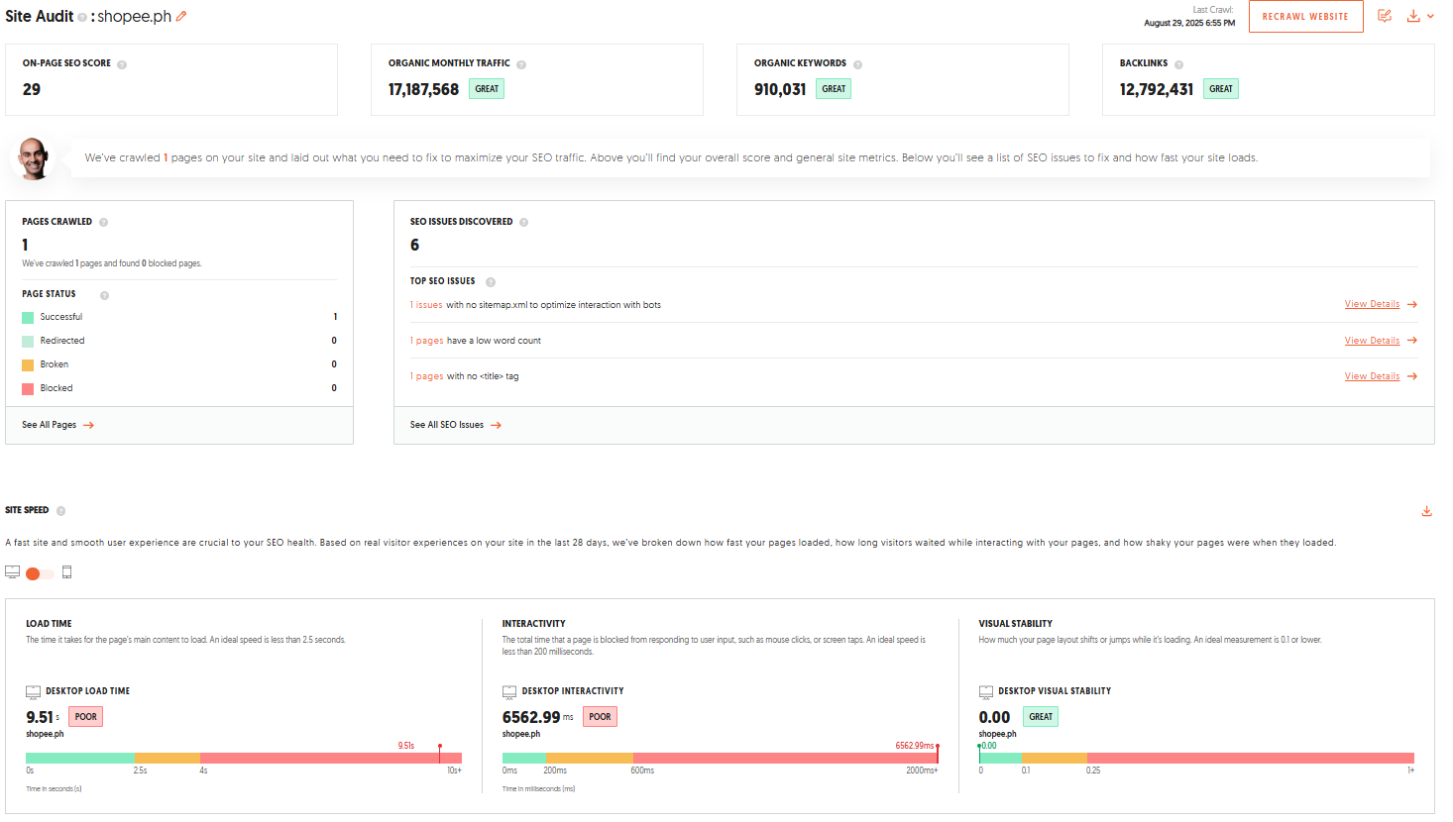Click the Desktop Visual Stability monitor icon
Screen dimensions: 1453x822
coord(986,692)
